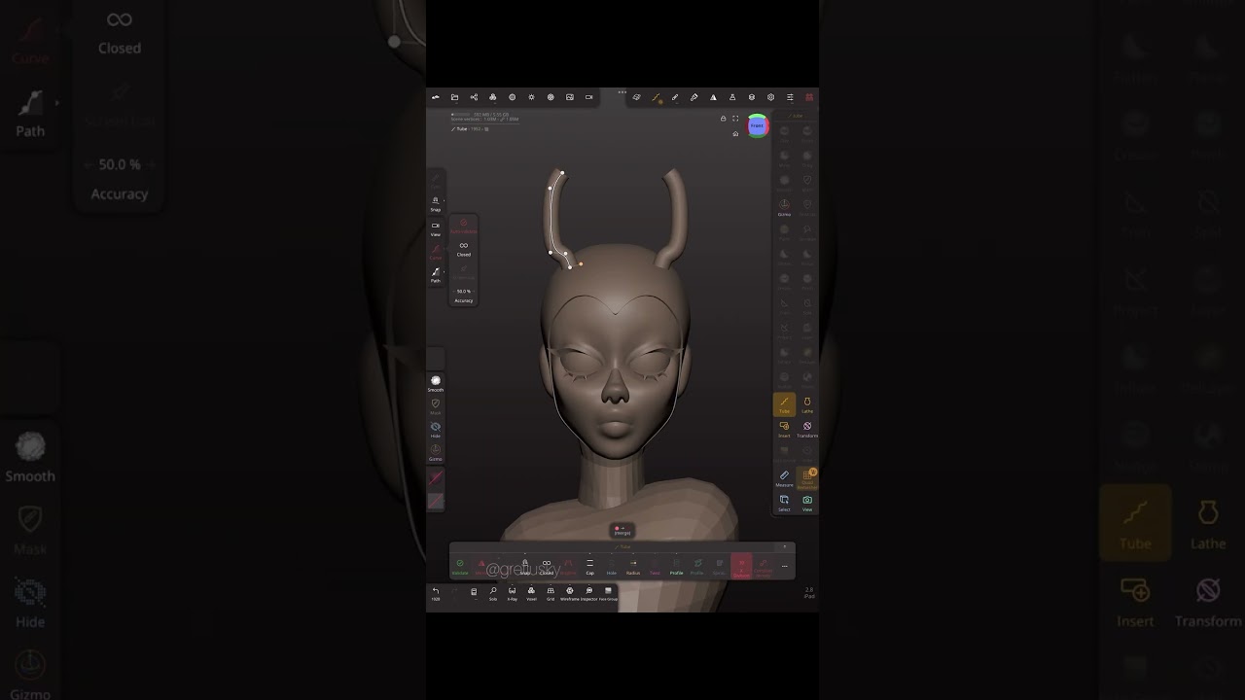Click the Undo arrow in bottom bar
Image resolution: width=1245 pixels, height=700 pixels.
436,592
